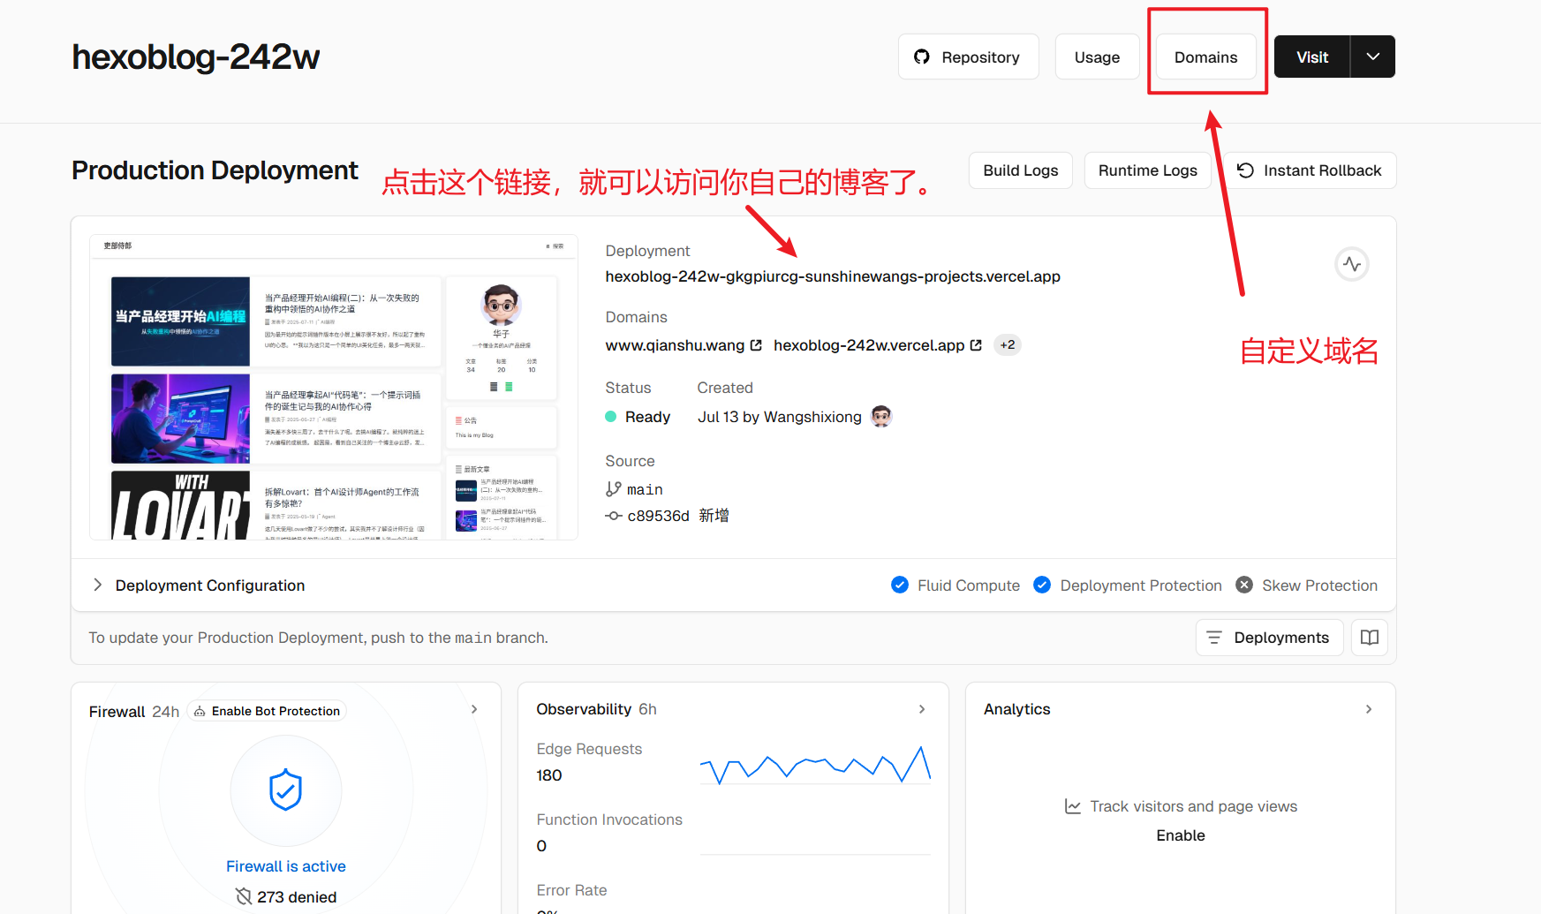
Task: Click the Observability heading
Action: [x=584, y=709]
